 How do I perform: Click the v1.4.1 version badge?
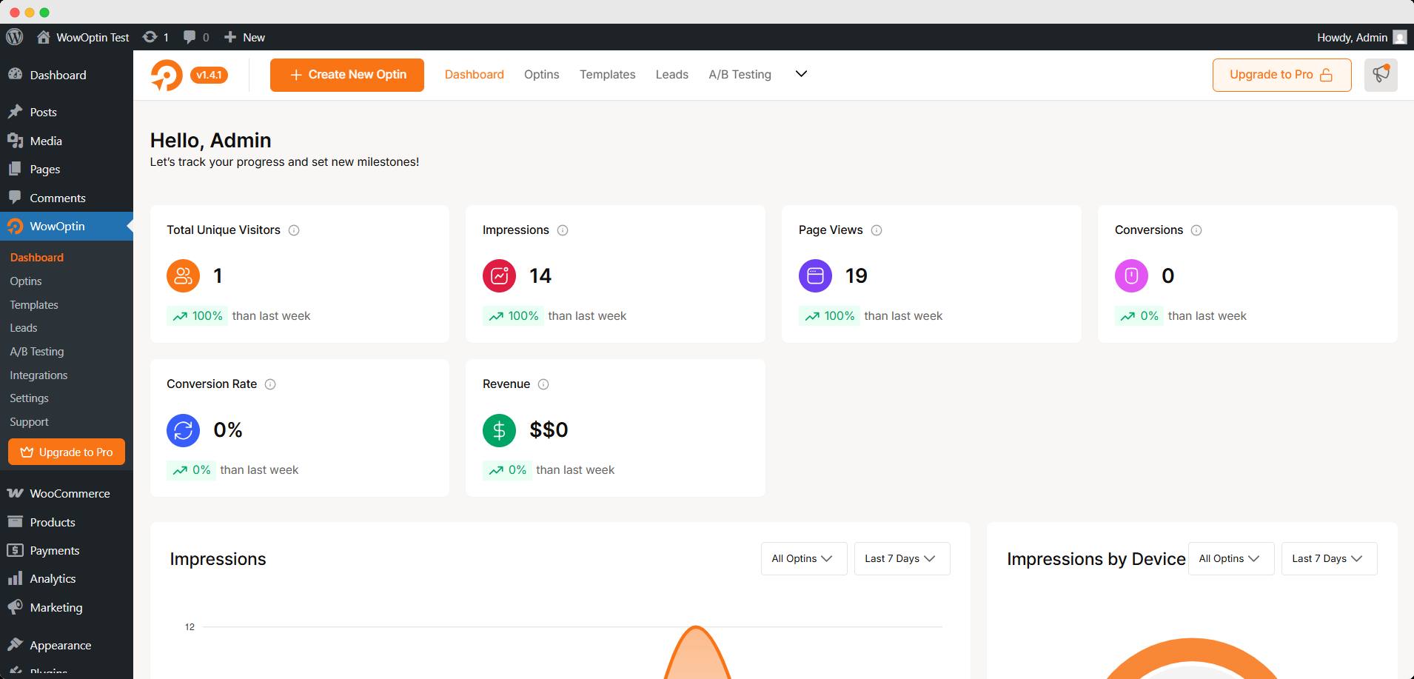click(209, 75)
